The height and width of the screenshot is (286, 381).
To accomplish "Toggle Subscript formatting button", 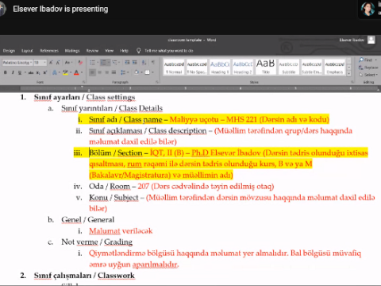I will 38,72.
